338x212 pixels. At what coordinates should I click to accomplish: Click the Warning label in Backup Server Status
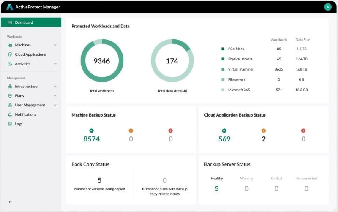(x=247, y=178)
